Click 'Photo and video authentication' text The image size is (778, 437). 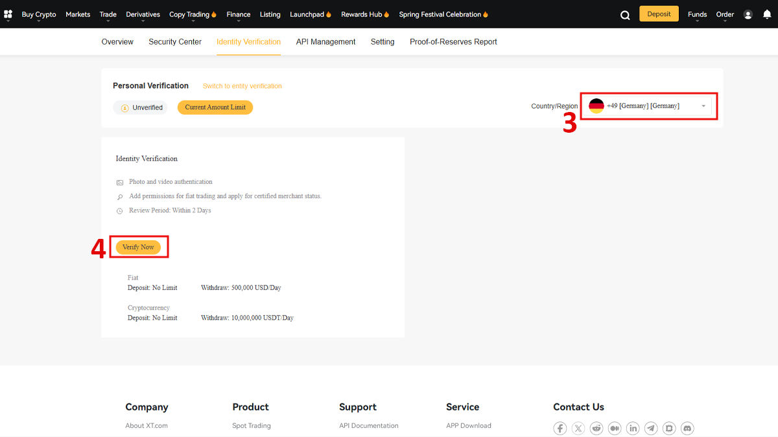tap(171, 182)
